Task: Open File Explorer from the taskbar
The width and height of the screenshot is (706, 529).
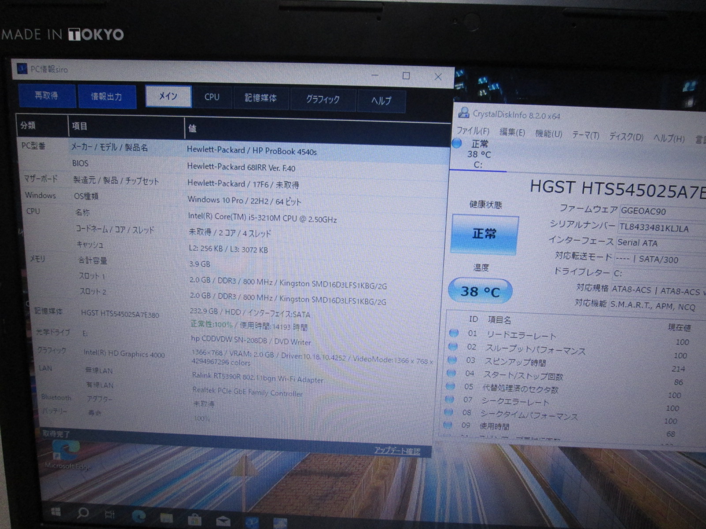Action: [x=166, y=518]
